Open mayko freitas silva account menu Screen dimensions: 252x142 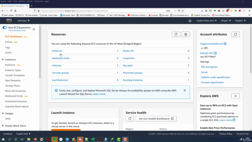pos(206,21)
